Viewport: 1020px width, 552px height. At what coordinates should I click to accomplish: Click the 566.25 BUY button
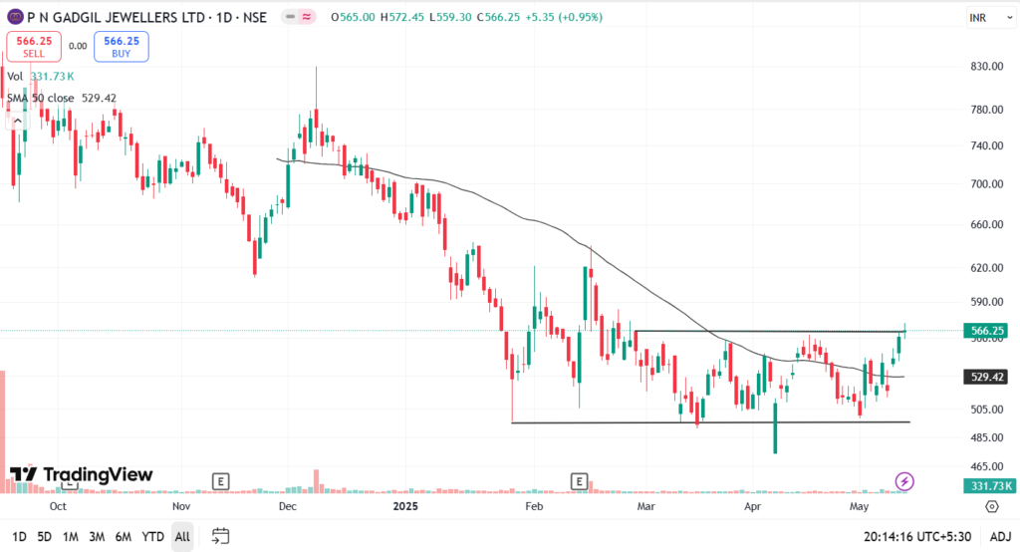(x=121, y=47)
